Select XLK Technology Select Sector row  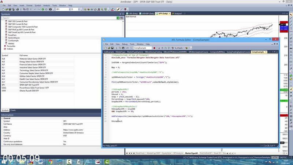(37, 70)
